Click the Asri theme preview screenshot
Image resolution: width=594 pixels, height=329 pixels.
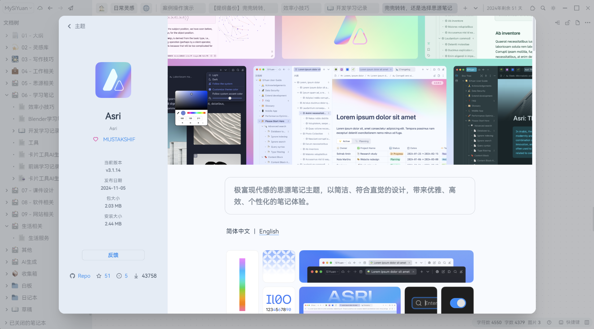pyautogui.click(x=350, y=90)
